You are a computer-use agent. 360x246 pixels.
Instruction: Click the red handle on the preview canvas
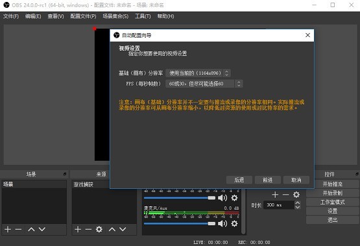pyautogui.click(x=95, y=29)
